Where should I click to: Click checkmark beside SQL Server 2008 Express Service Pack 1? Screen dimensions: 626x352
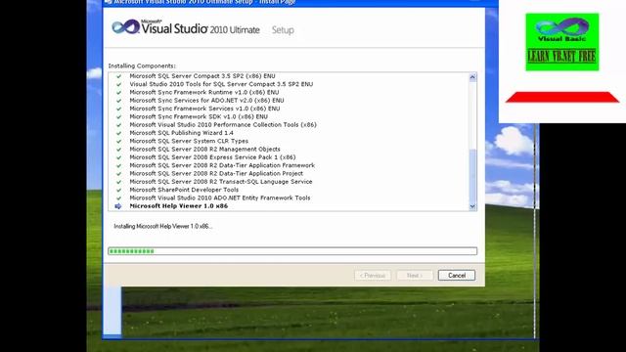tap(118, 157)
